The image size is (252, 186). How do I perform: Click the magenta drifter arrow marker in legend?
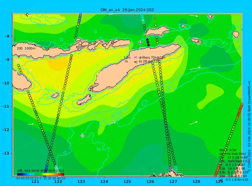136,57
